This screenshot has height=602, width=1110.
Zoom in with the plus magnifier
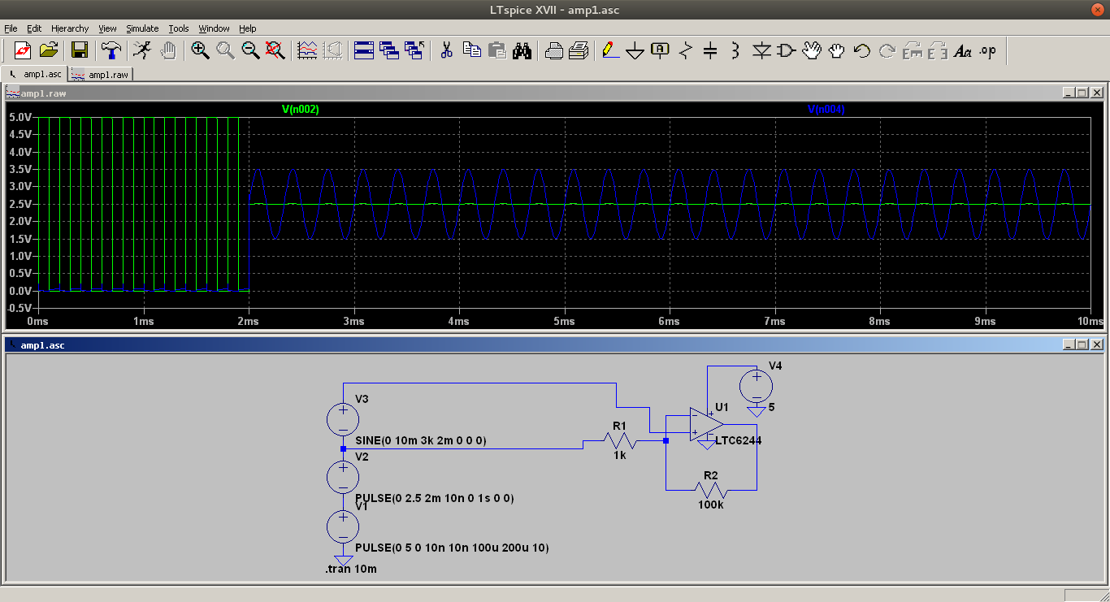tap(200, 50)
